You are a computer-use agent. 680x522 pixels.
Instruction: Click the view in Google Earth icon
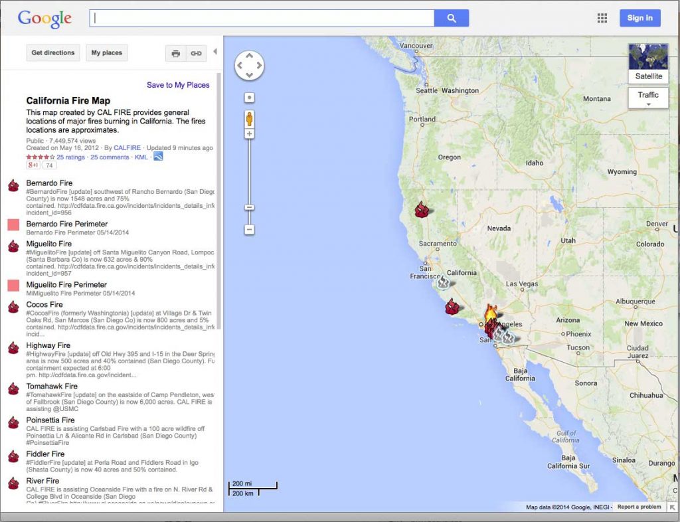tap(158, 157)
